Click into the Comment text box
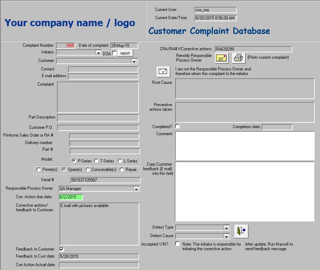320x270 pixels. pyautogui.click(x=245, y=145)
